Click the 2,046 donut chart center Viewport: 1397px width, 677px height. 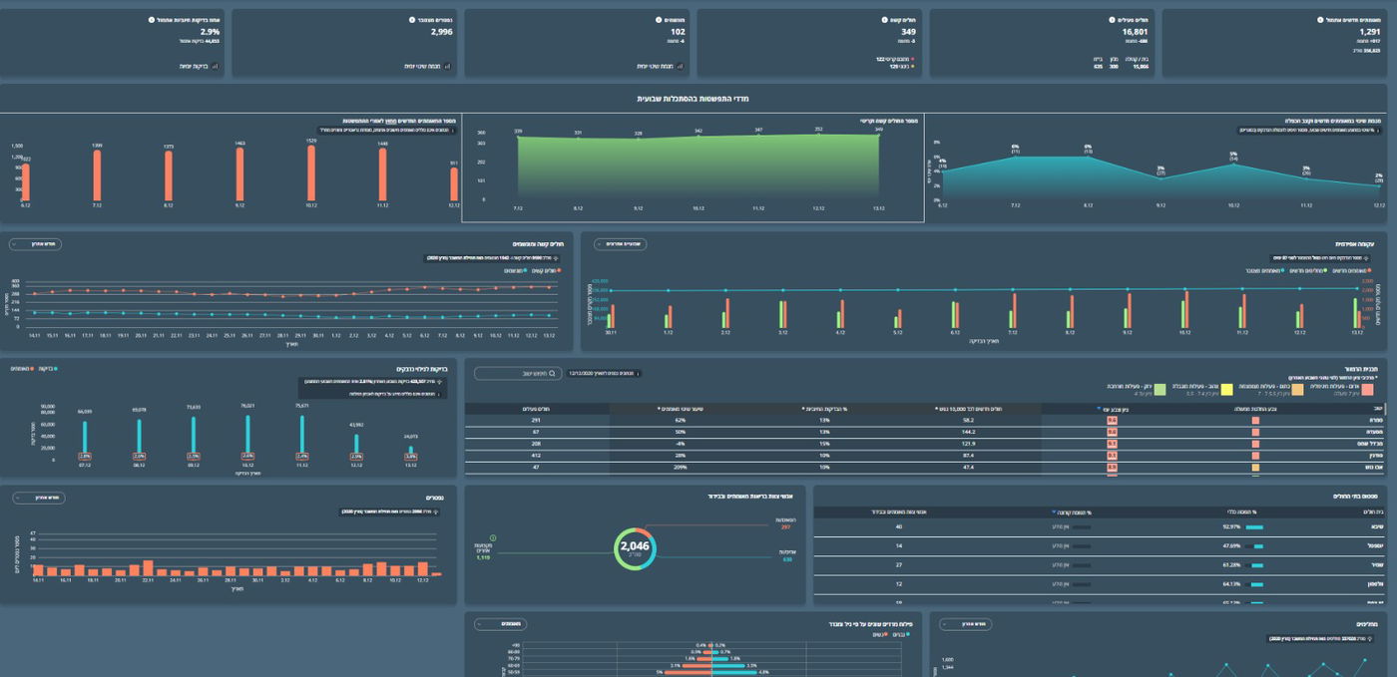[635, 548]
